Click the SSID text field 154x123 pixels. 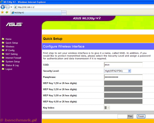click(x=123, y=65)
